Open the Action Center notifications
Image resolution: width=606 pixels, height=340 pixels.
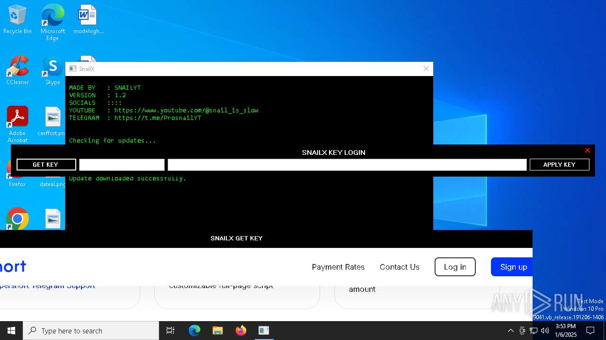(590, 331)
